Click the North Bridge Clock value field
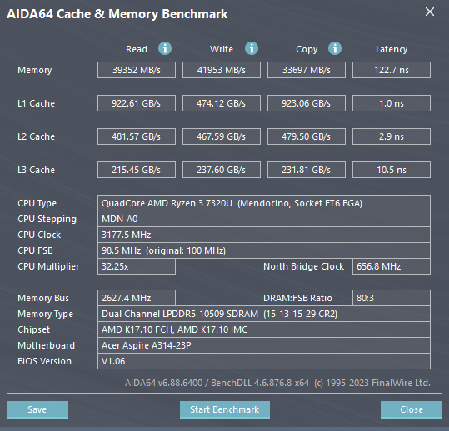This screenshot has width=449, height=431. pos(392,266)
